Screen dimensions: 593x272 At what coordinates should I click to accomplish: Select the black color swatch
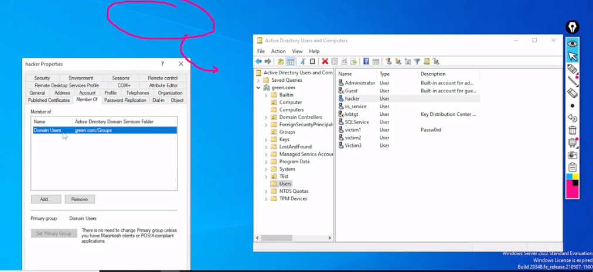tap(575, 183)
